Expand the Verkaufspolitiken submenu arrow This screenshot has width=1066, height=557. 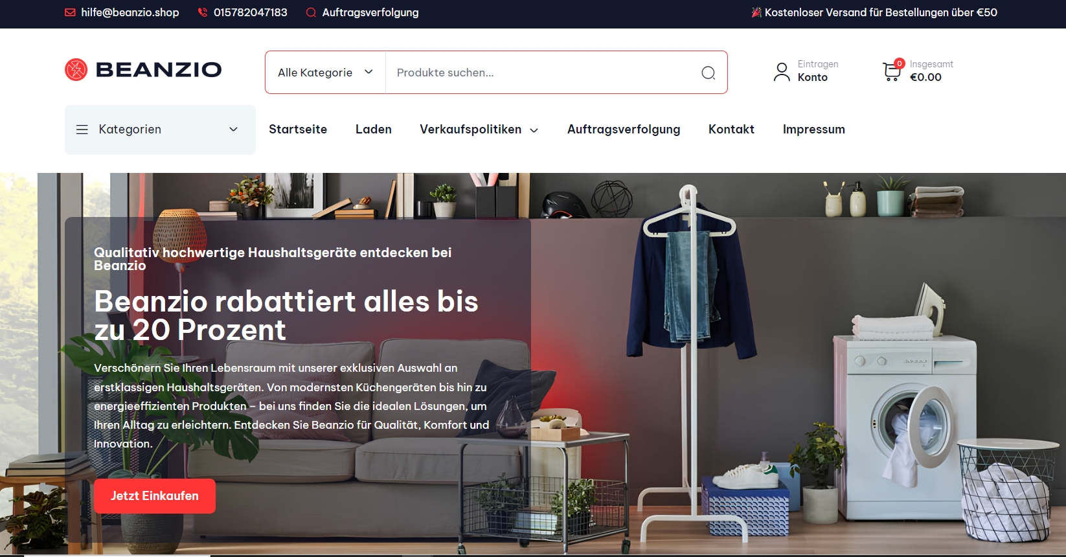534,130
